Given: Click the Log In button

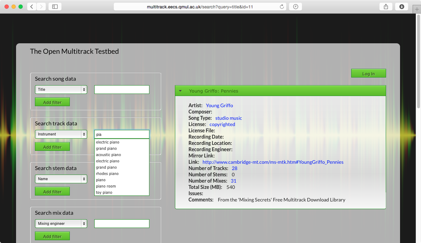Looking at the screenshot, I should (368, 73).
